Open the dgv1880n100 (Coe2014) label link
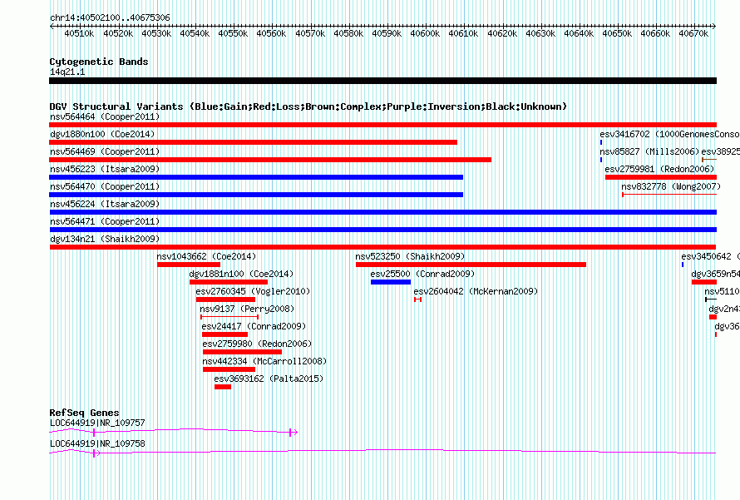Screen dimensions: 740x500 pos(102,134)
